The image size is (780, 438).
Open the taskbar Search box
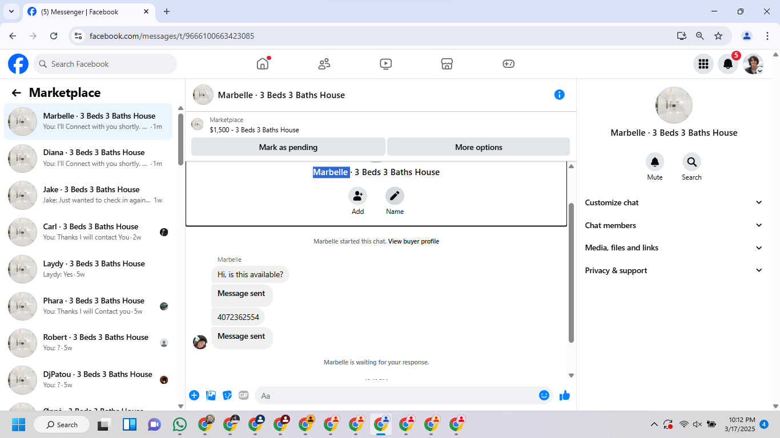(x=62, y=424)
